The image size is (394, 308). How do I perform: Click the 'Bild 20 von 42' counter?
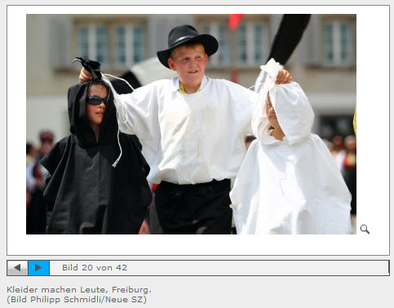(95, 268)
